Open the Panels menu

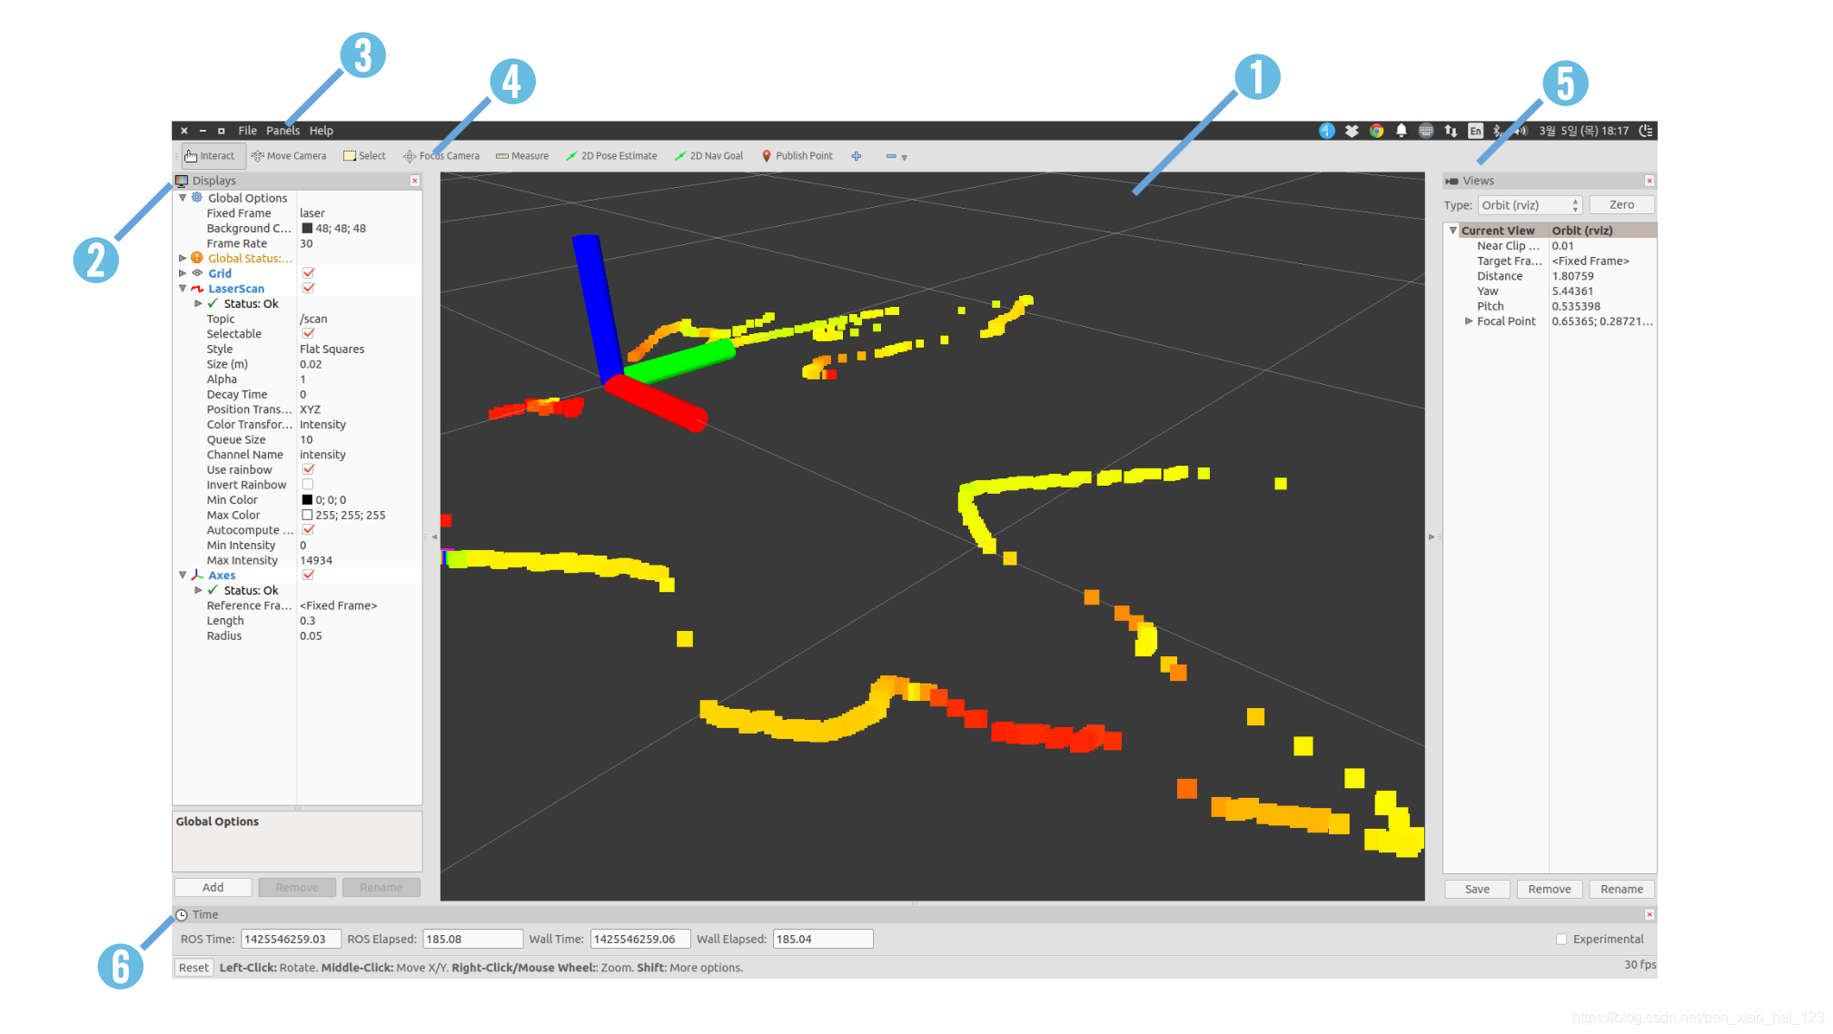[282, 131]
